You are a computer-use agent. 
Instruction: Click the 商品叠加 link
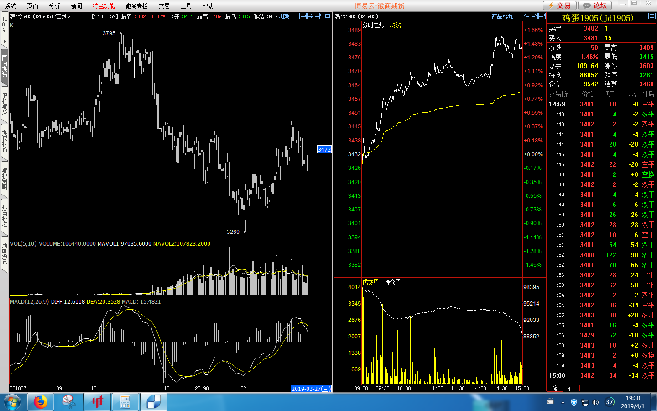pos(502,16)
